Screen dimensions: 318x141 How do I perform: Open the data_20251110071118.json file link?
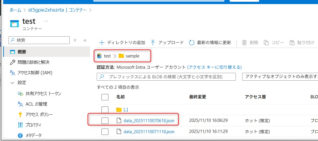(149, 132)
